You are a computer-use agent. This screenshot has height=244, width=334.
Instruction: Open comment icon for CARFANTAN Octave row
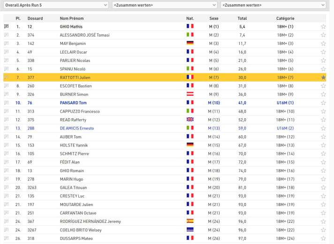(x=7, y=213)
